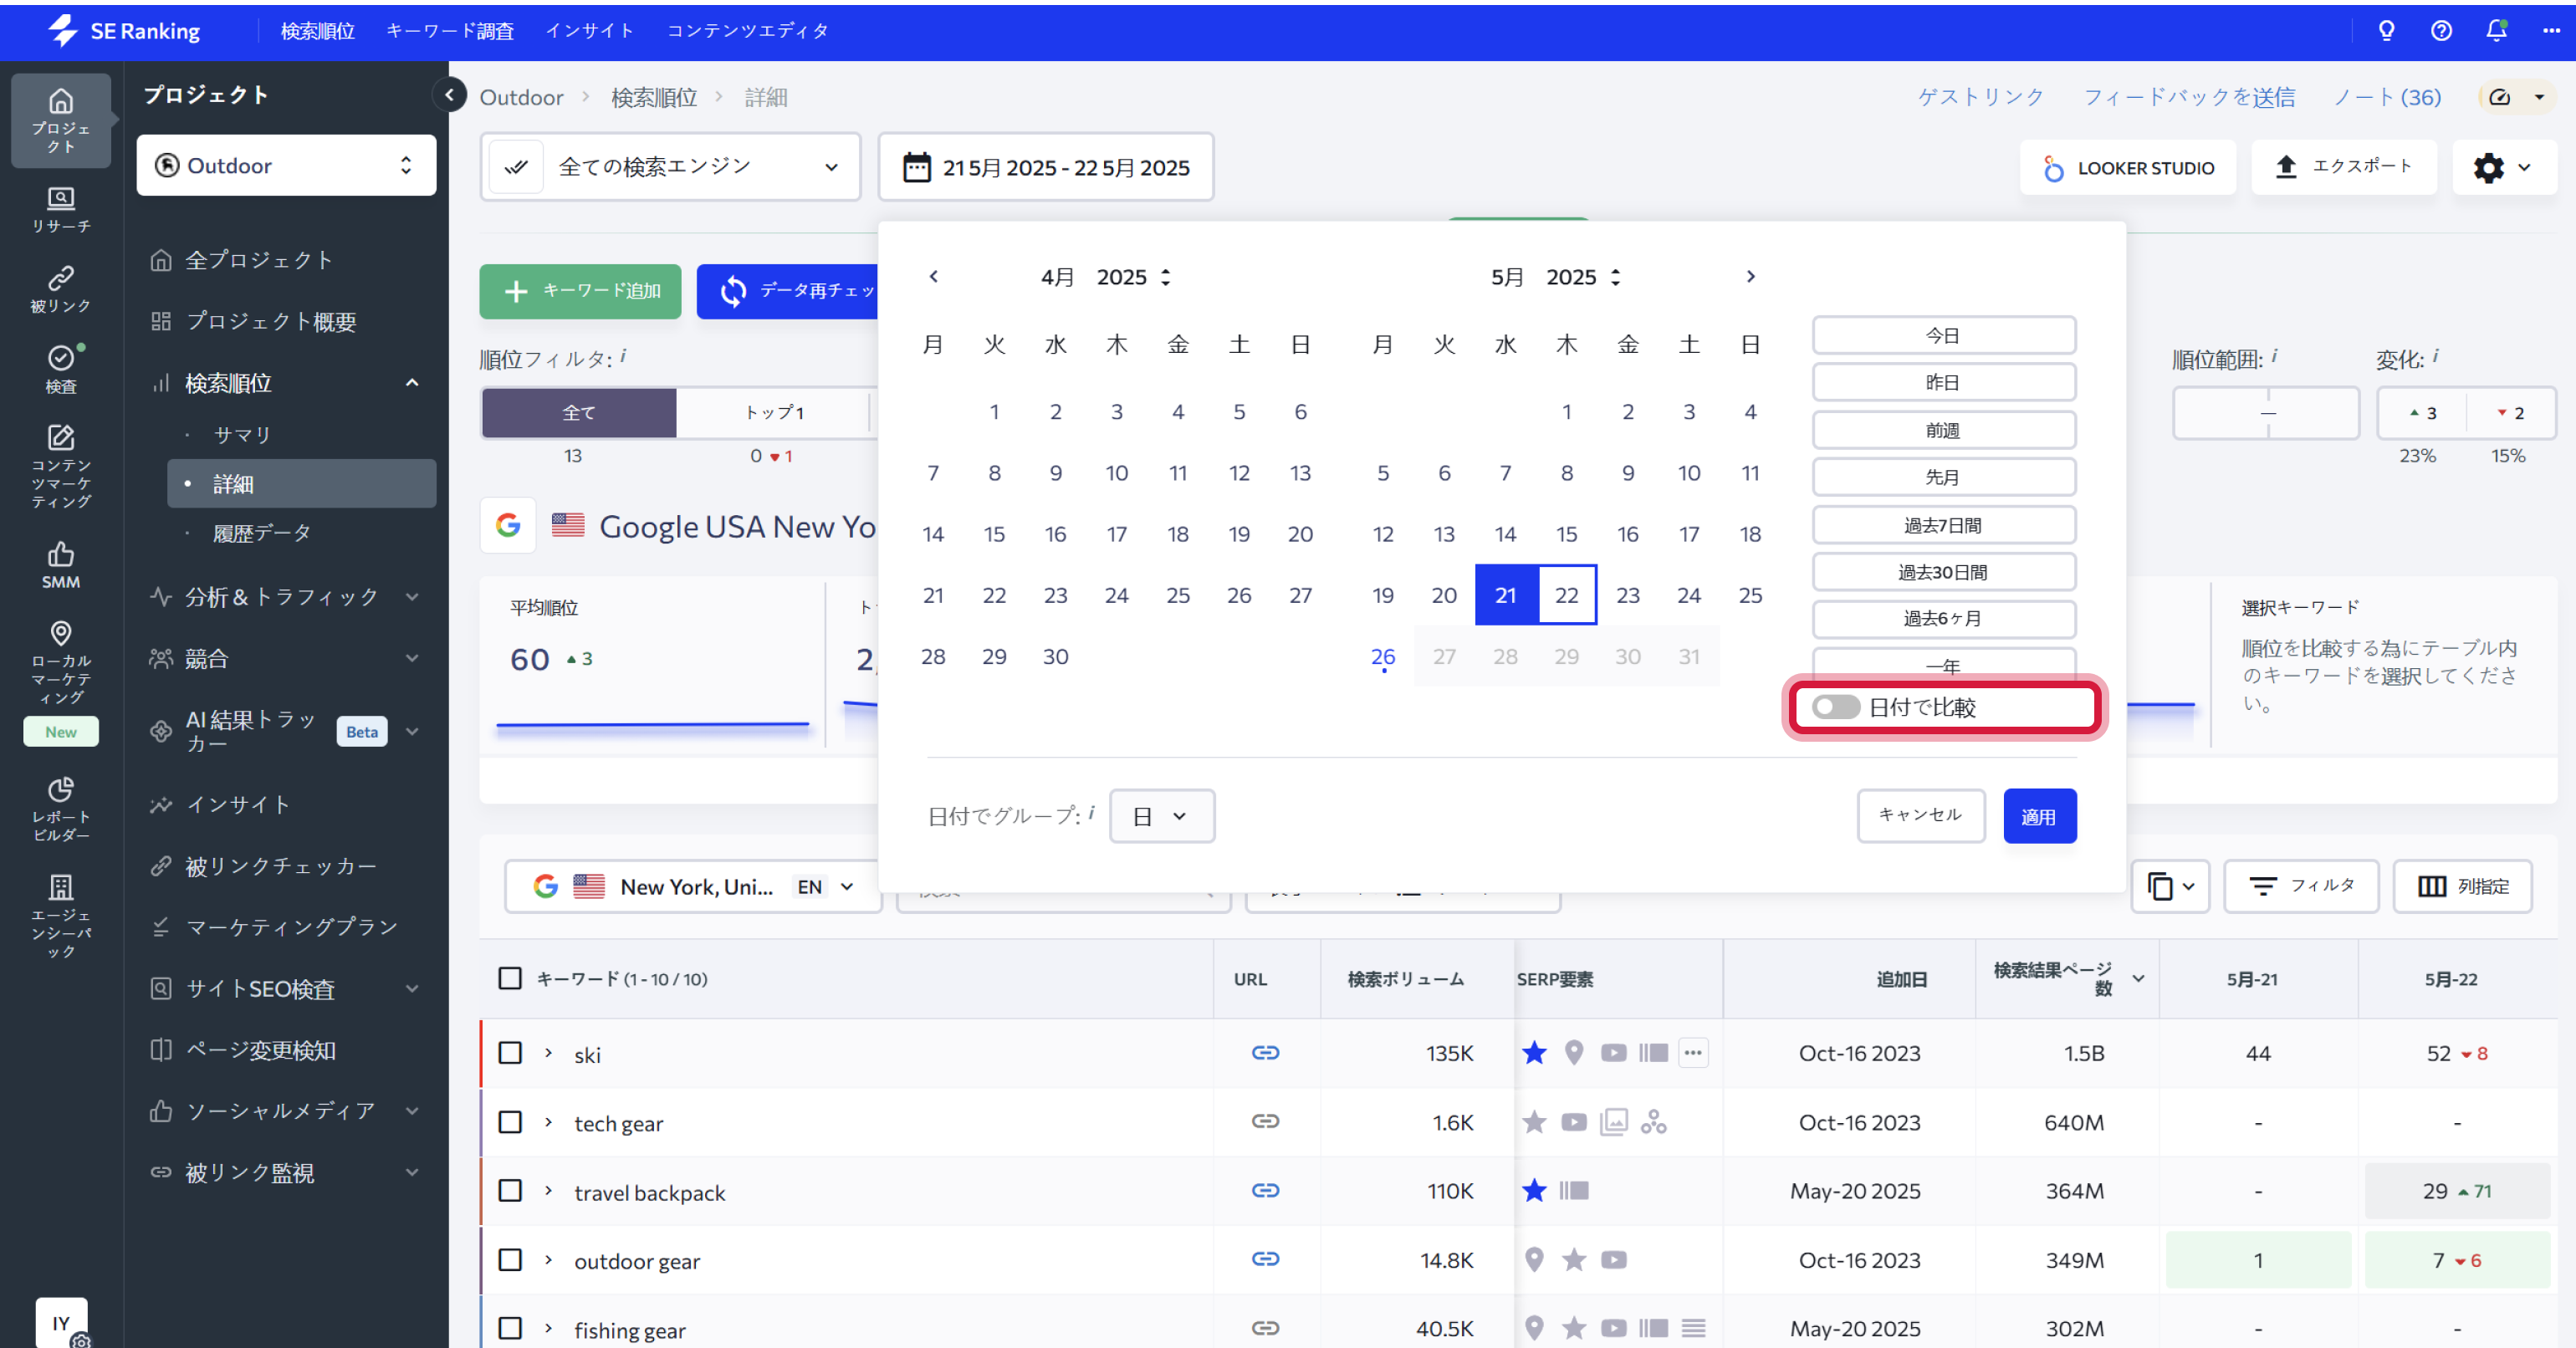Open the レポートビルダー sidebar icon

coord(60,808)
